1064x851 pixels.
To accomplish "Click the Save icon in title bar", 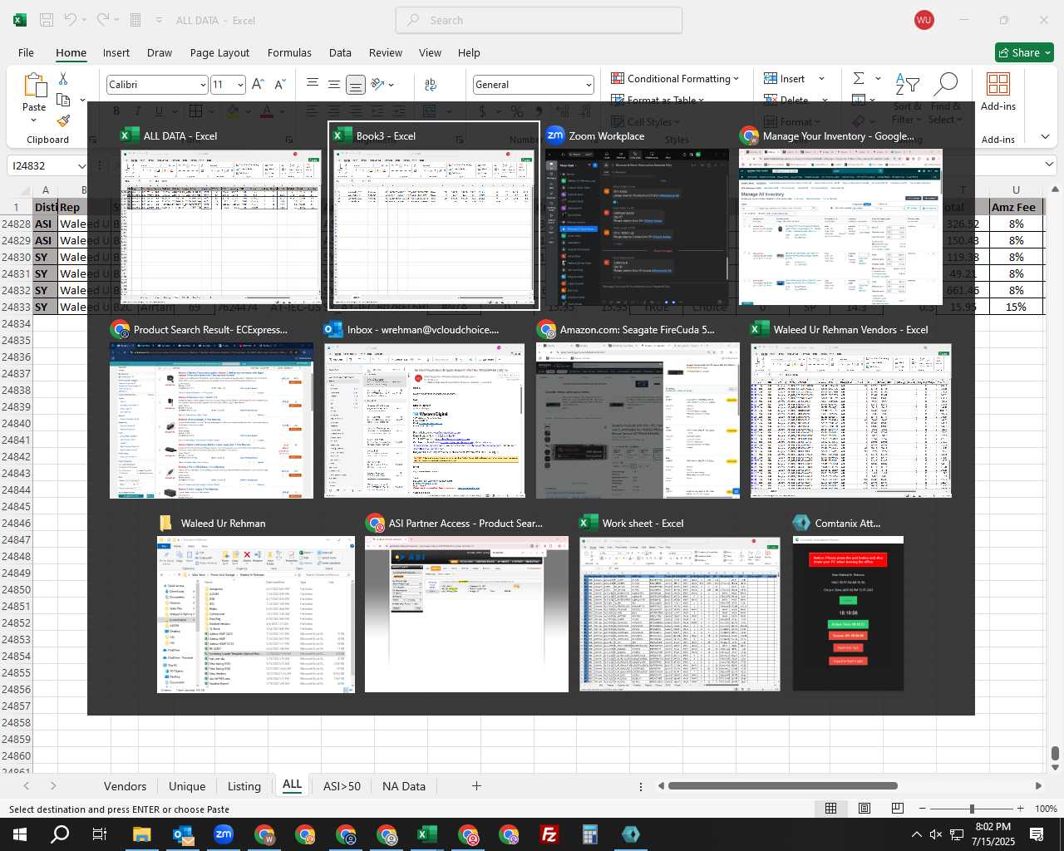I will click(47, 20).
